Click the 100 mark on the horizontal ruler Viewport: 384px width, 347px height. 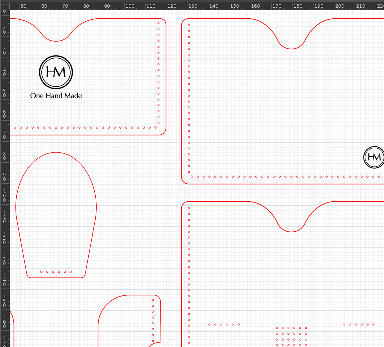[x=130, y=6]
